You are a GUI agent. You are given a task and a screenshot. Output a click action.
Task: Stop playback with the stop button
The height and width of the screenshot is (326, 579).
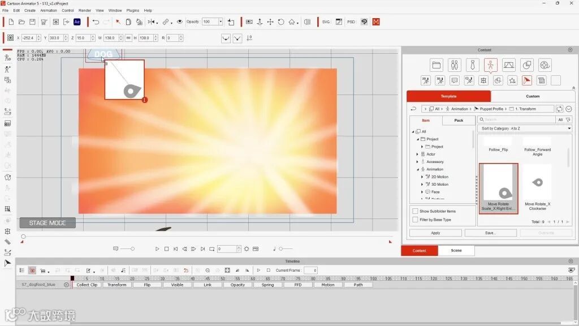tap(167, 249)
